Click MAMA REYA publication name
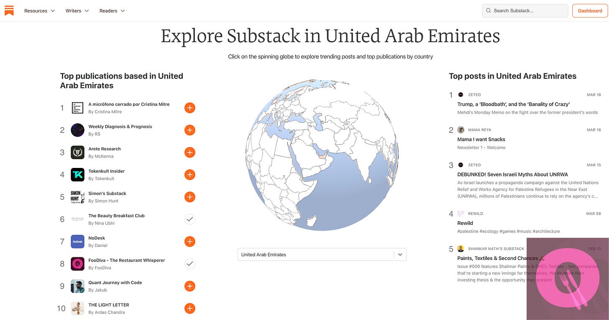Image resolution: width=609 pixels, height=320 pixels. click(480, 130)
